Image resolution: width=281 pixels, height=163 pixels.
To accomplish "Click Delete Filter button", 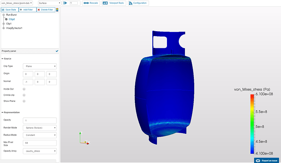I will tap(46, 10).
